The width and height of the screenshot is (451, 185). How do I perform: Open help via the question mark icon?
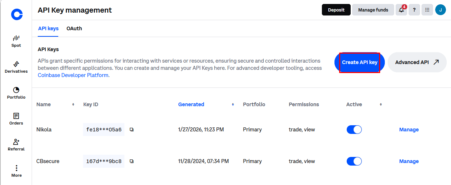tap(414, 10)
